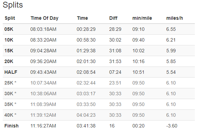Select the 25K * estimated split label
Viewport: 199px width, 133px height.
click(10, 83)
